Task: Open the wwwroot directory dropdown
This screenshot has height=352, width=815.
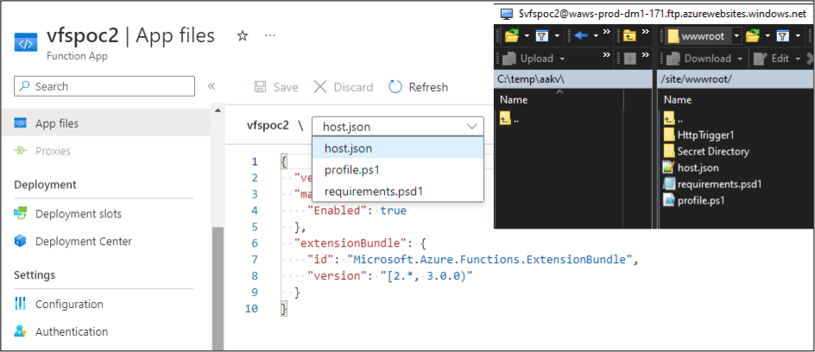Action: (736, 36)
